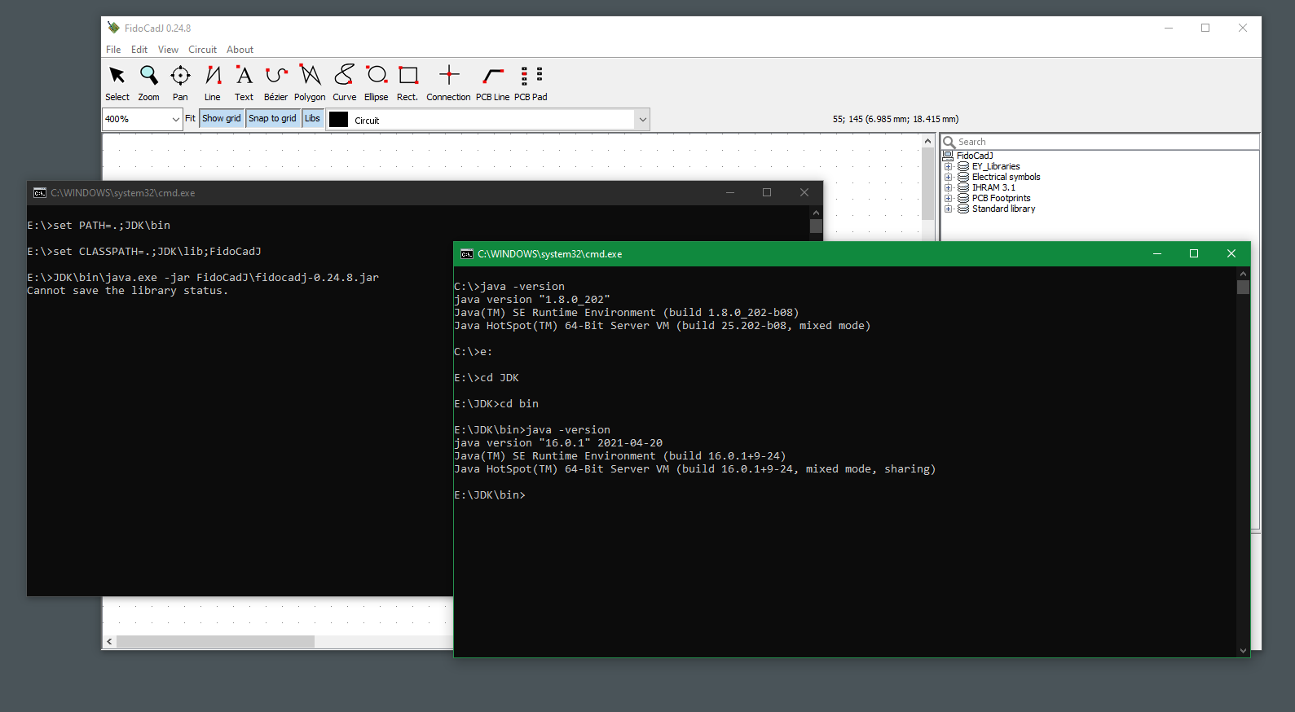Select the Ellipse tool
The image size is (1295, 712).
tap(376, 82)
